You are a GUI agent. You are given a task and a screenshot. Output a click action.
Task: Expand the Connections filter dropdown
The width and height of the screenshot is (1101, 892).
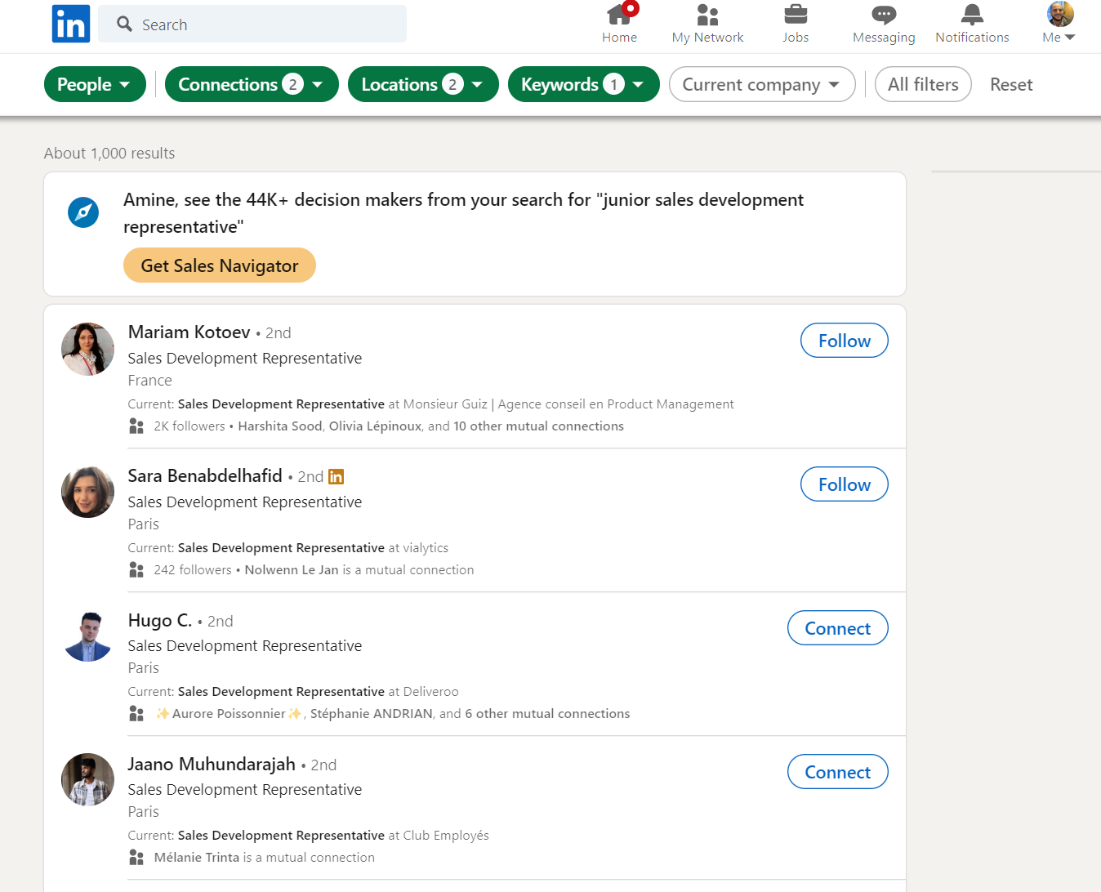click(x=252, y=84)
